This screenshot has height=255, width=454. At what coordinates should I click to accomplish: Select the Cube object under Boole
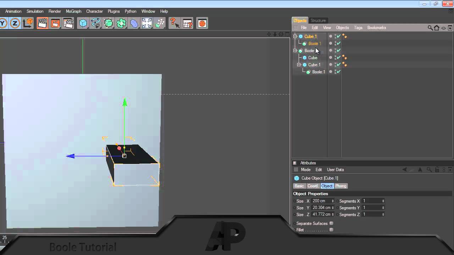click(312, 58)
